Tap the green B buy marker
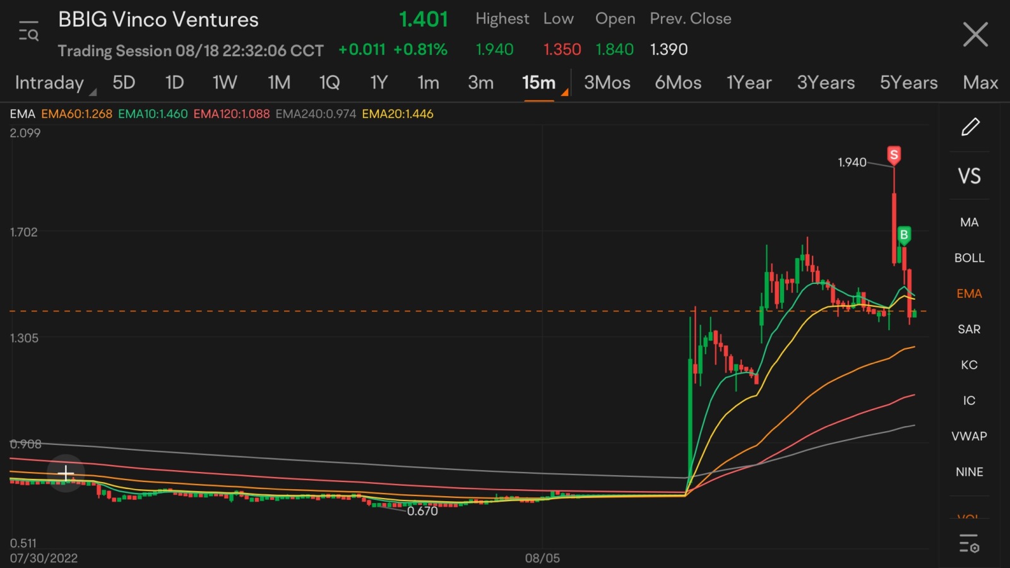The width and height of the screenshot is (1010, 568). pos(904,235)
